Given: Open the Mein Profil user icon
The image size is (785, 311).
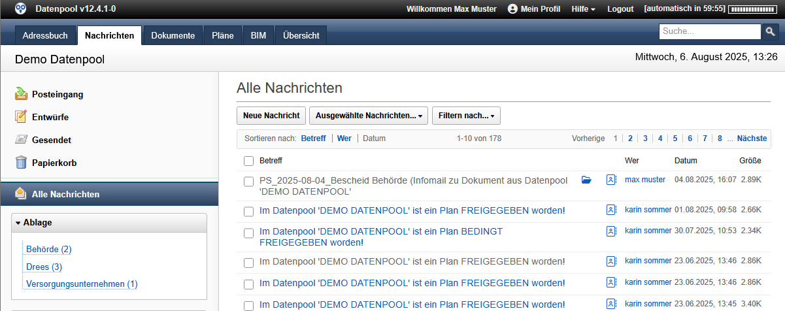Looking at the screenshot, I should [x=512, y=8].
